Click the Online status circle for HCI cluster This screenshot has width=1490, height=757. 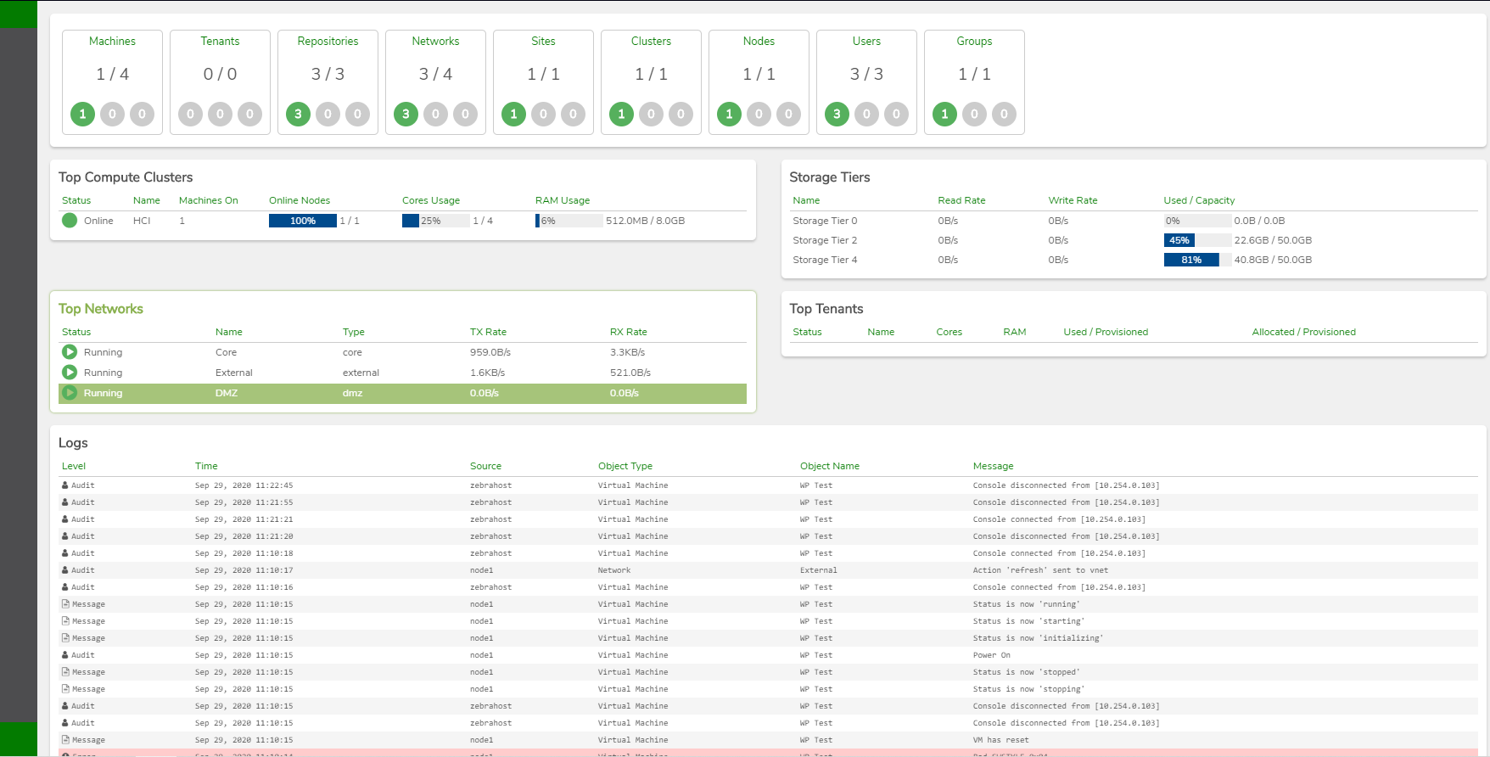pos(70,221)
